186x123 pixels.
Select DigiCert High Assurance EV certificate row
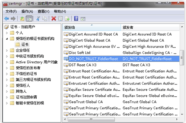tap(121, 47)
